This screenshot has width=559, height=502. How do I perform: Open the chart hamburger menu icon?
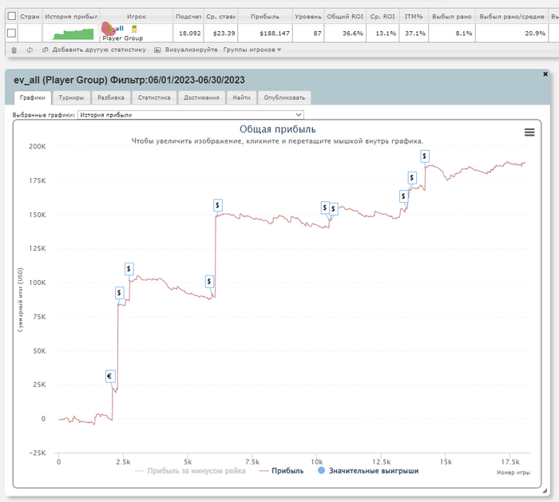coord(529,132)
